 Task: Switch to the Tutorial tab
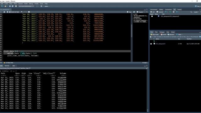pos(179,9)
